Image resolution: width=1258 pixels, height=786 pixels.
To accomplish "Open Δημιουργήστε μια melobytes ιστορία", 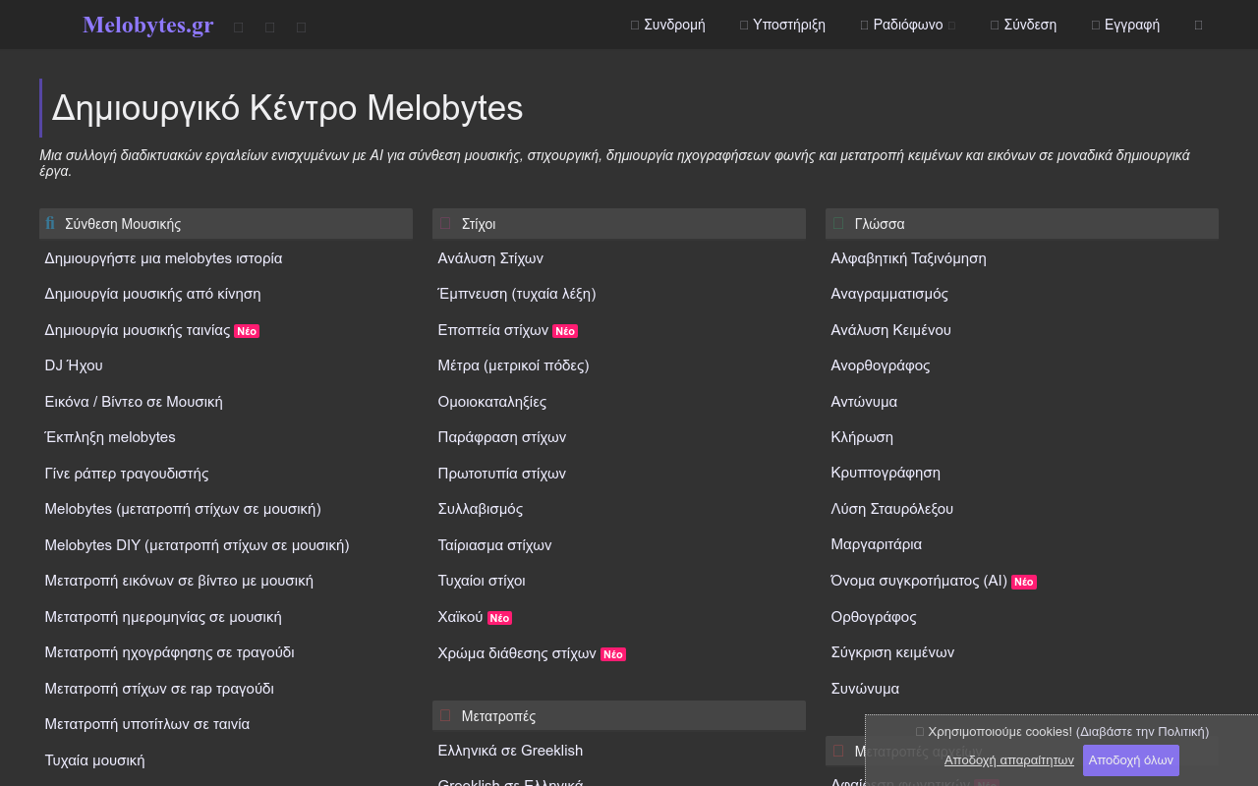I will 163,258.
